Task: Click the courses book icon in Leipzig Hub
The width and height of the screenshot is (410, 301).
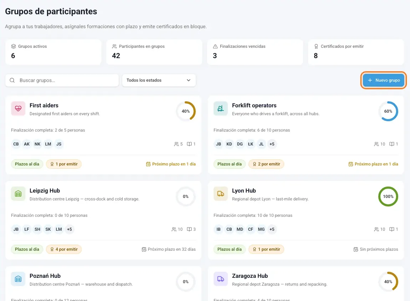Action: pos(189,229)
